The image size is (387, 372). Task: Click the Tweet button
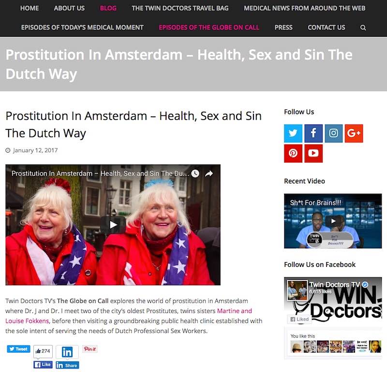coord(18,349)
